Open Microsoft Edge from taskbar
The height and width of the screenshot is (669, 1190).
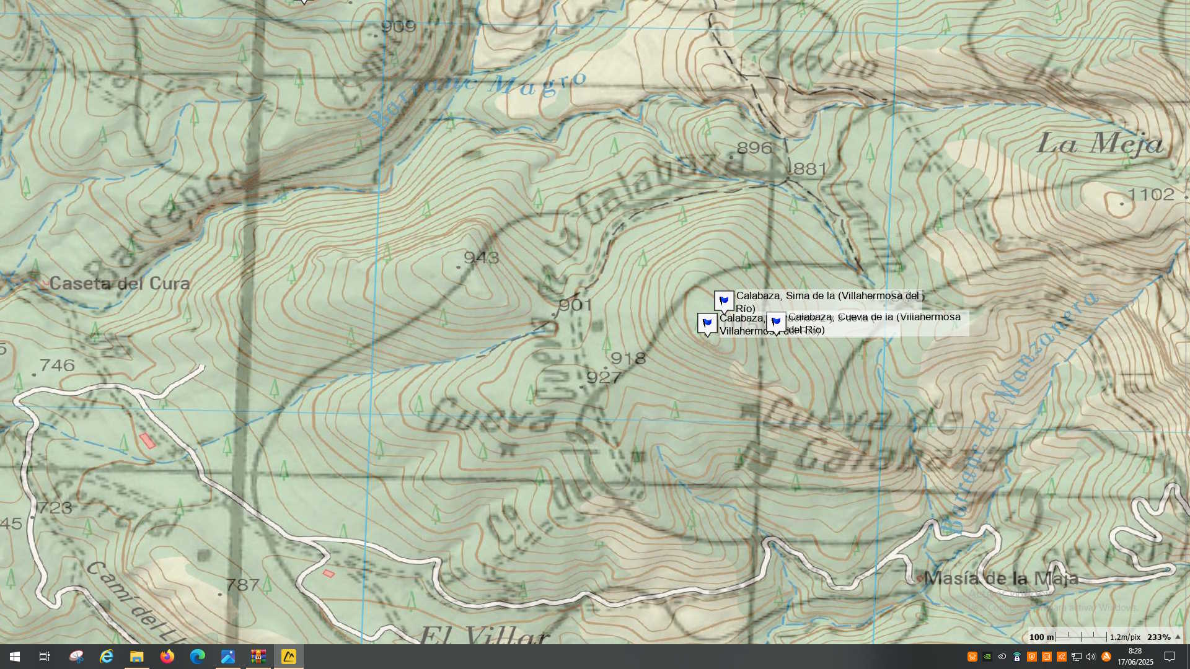(x=198, y=657)
